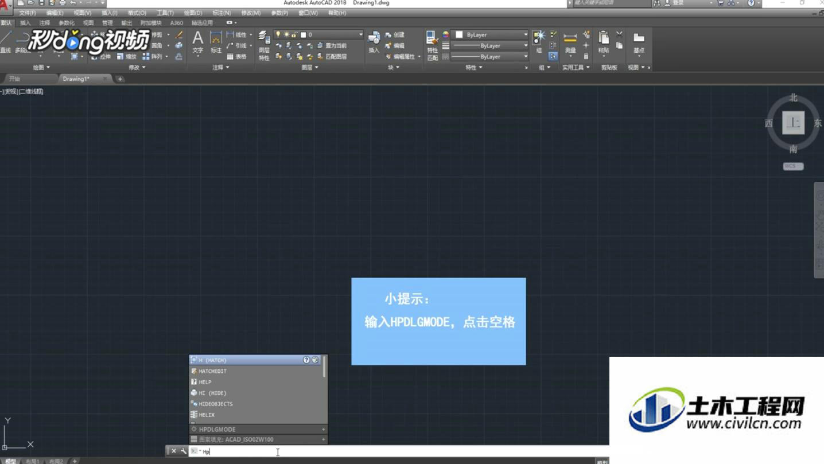The width and height of the screenshot is (824, 464).
Task: Open the 修改(M) menu
Action: [x=251, y=13]
